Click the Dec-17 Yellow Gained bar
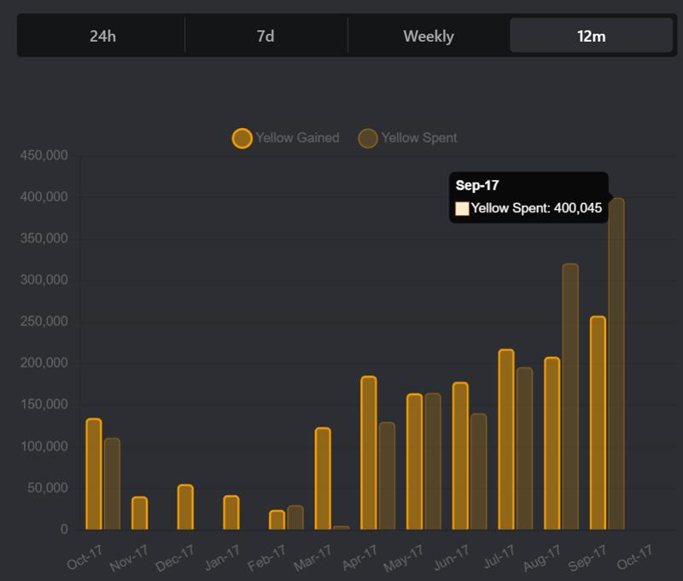The image size is (683, 581). [185, 508]
